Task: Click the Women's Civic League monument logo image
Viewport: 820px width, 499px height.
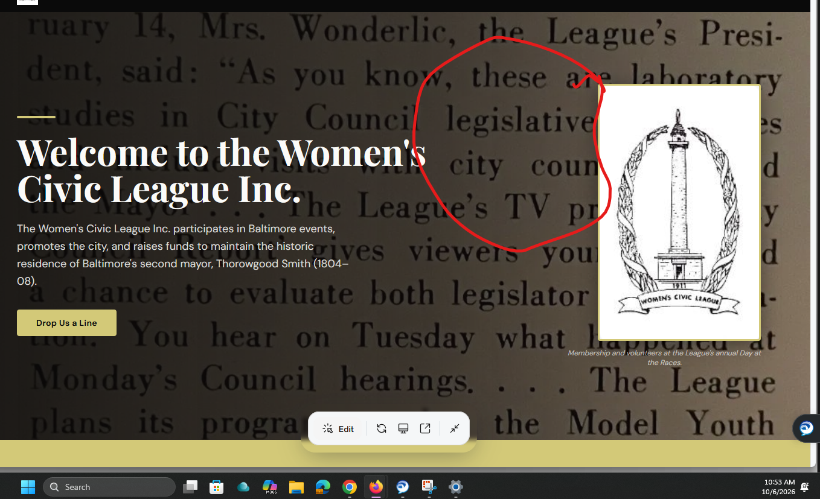Action: 679,212
